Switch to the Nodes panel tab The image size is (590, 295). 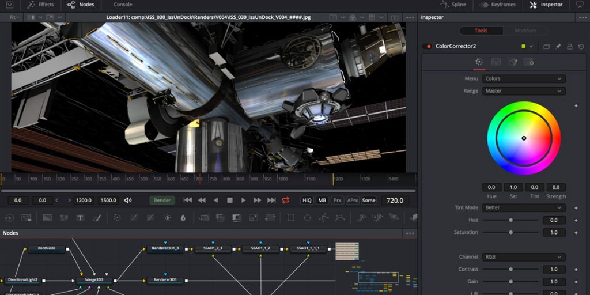tap(81, 5)
